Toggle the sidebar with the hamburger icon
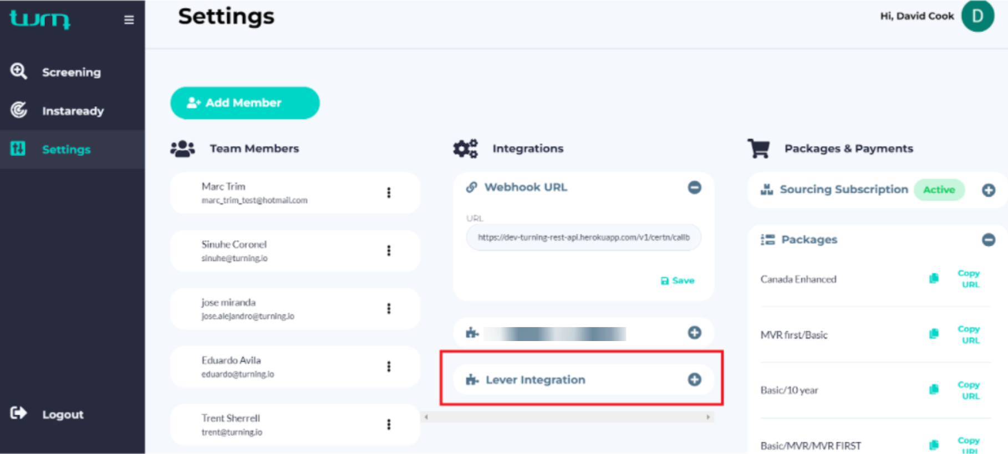1008x454 pixels. click(129, 19)
